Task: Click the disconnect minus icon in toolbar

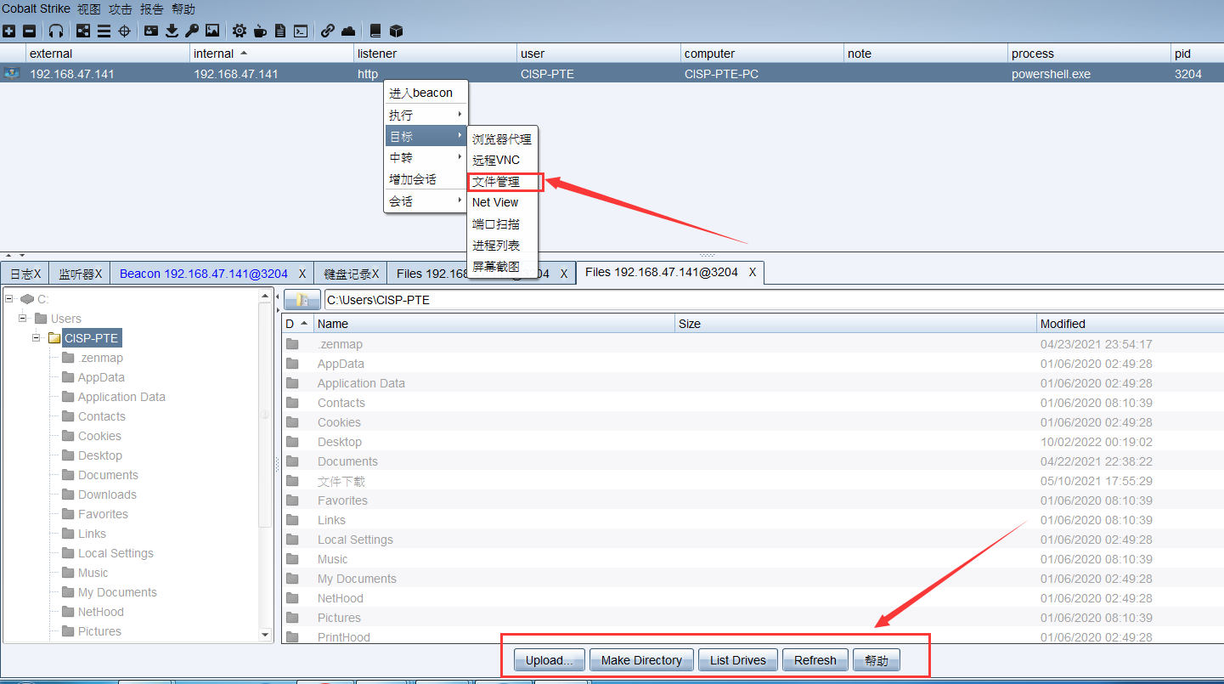Action: 29,31
